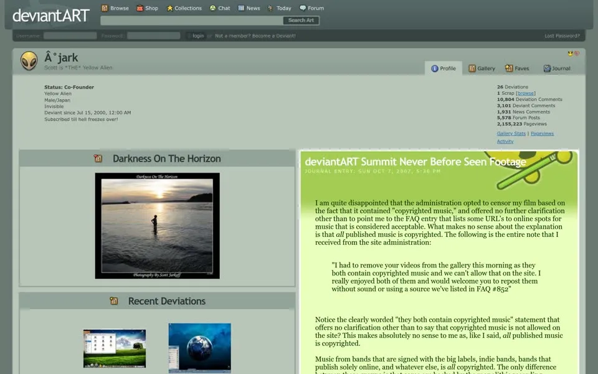Click 'Subscribed till hell freezes over!' text
This screenshot has height=374, width=598.
pos(81,119)
